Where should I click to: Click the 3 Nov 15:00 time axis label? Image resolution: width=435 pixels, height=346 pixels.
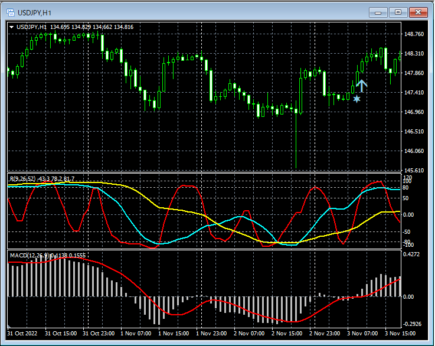click(x=401, y=333)
